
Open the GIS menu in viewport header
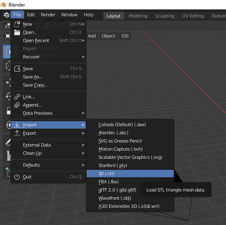[125, 36]
